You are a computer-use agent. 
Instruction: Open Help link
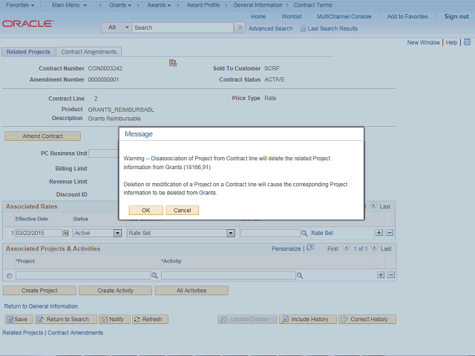[451, 42]
